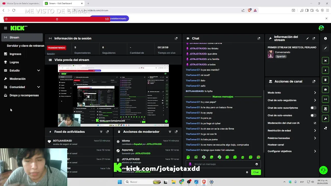Open Windows Start menu
Screen dimensions: 331x186
[x=120, y=182]
